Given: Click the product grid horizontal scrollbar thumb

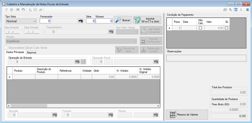Looking at the screenshot, I should click(29, 106).
